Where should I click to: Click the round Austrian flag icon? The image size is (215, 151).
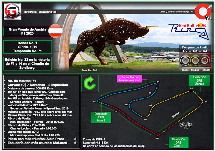point(56,30)
